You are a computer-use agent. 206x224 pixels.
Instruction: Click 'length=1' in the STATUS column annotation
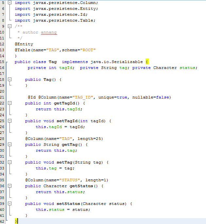(96, 180)
